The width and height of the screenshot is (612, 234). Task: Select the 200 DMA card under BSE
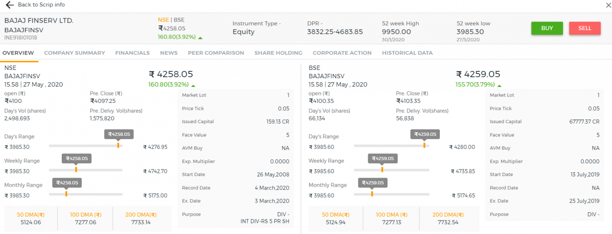click(x=448, y=219)
